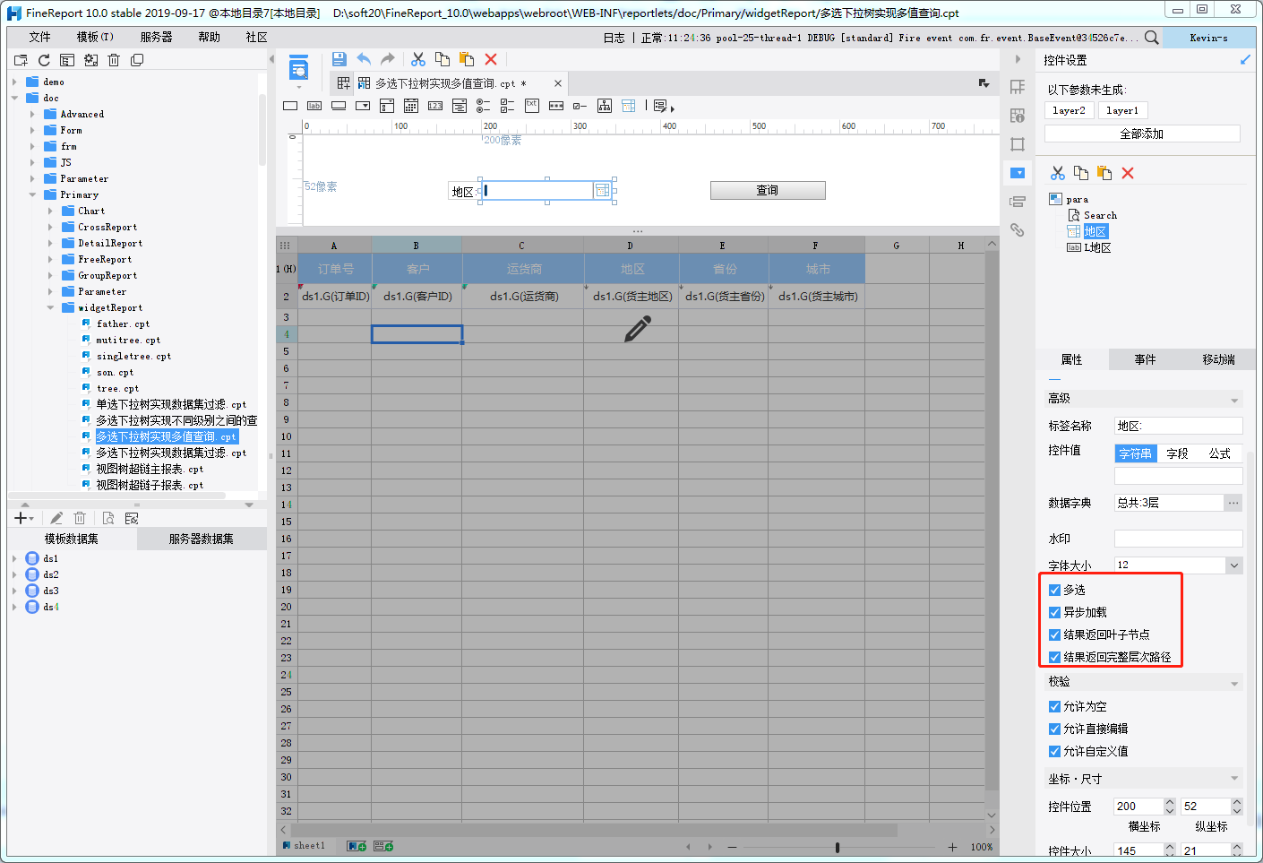1263x863 pixels.
Task: Undo the last edit
Action: (x=364, y=59)
